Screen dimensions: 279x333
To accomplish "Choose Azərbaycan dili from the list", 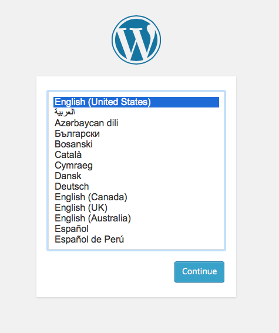I will (x=136, y=123).
